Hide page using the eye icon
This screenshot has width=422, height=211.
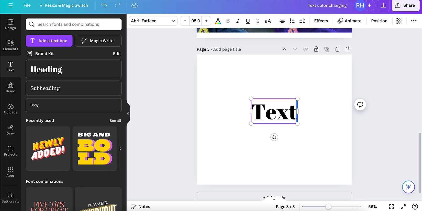(x=305, y=49)
